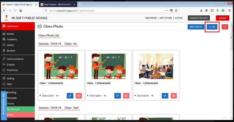Open the STORE link in the header

179,18
